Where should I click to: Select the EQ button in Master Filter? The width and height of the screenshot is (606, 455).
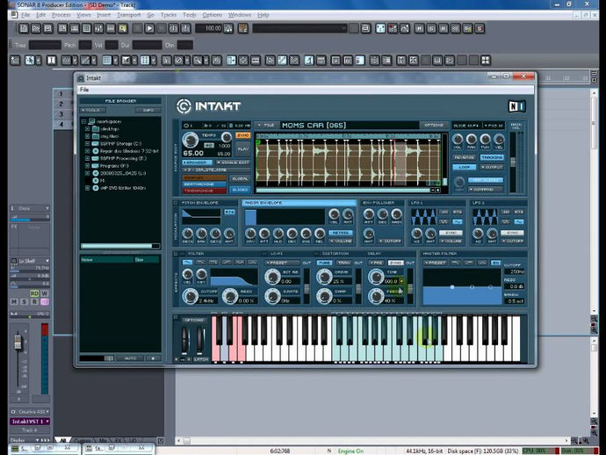pyautogui.click(x=495, y=263)
